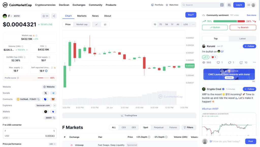Click the share icon near coin name
The width and height of the screenshot is (260, 147).
[54, 16]
